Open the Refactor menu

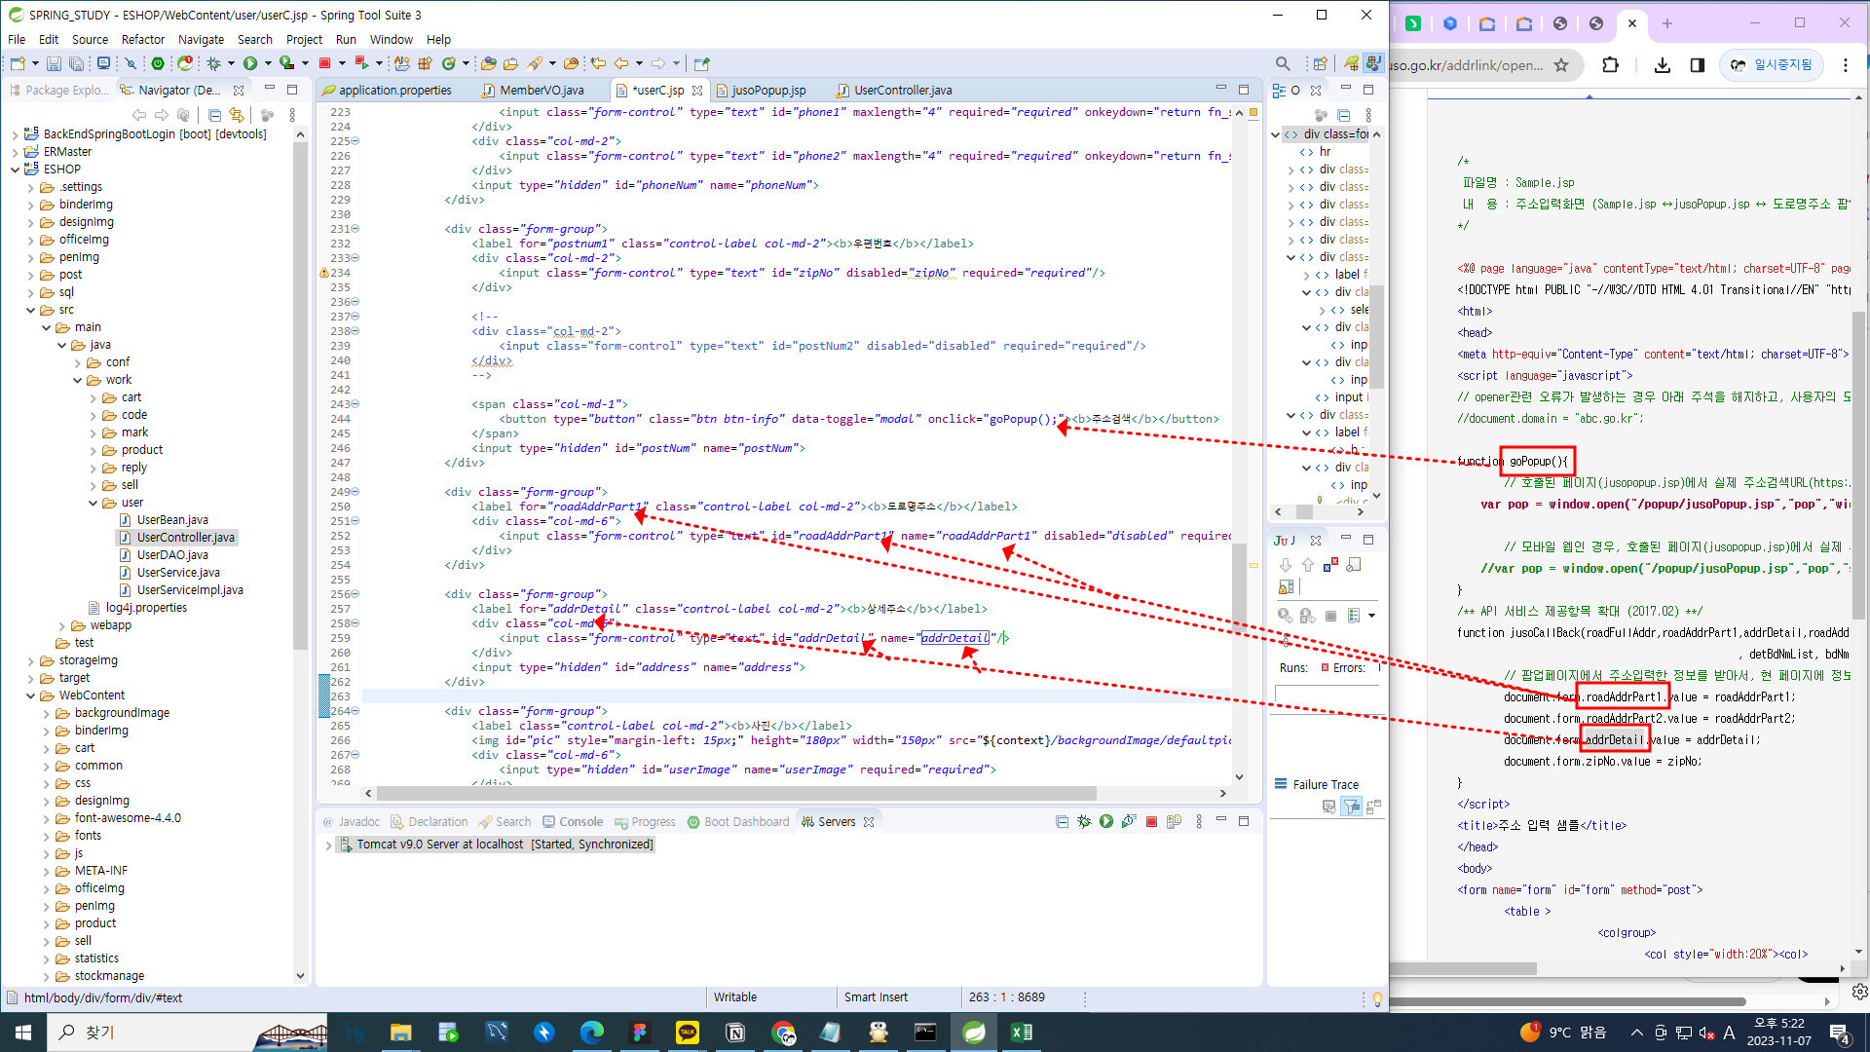click(142, 40)
